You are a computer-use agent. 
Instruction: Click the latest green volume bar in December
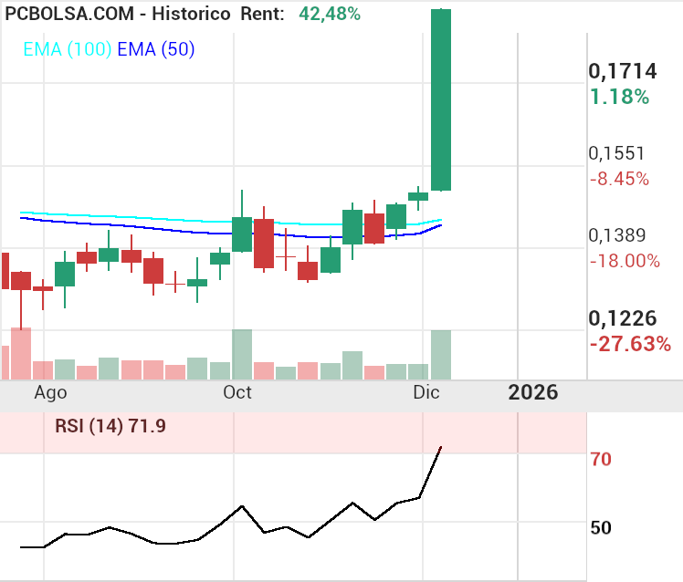(441, 354)
